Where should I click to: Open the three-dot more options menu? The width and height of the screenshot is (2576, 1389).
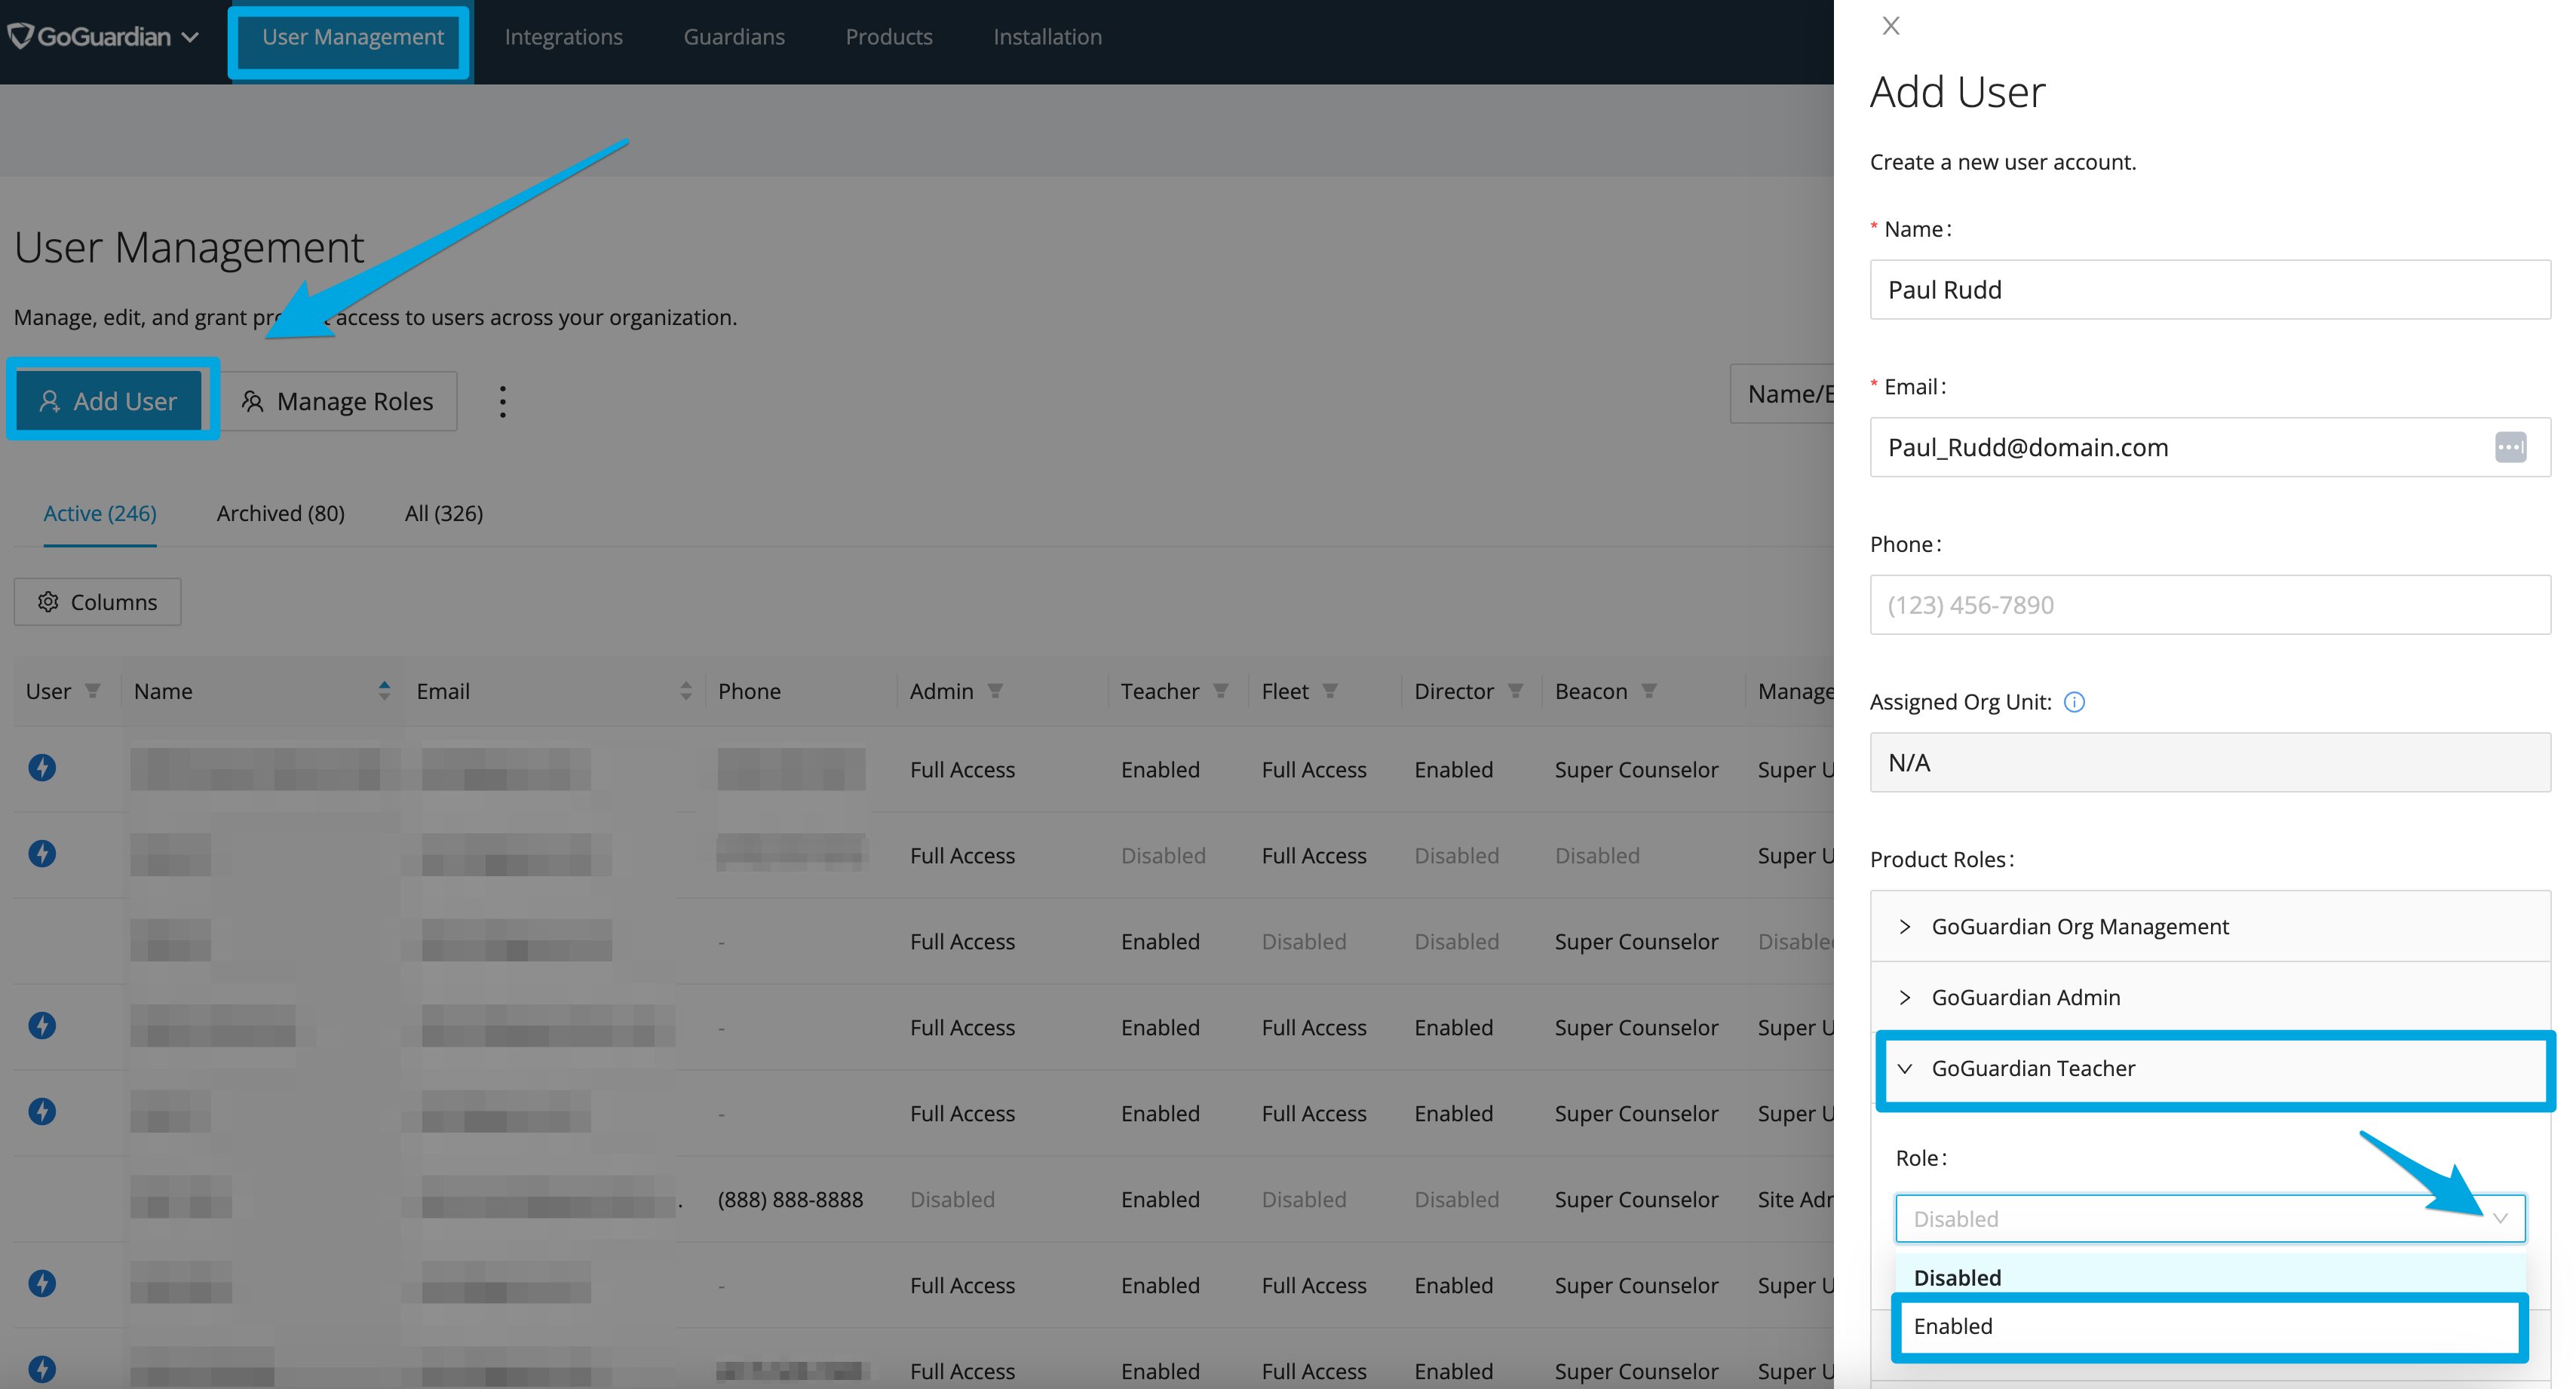(x=503, y=402)
